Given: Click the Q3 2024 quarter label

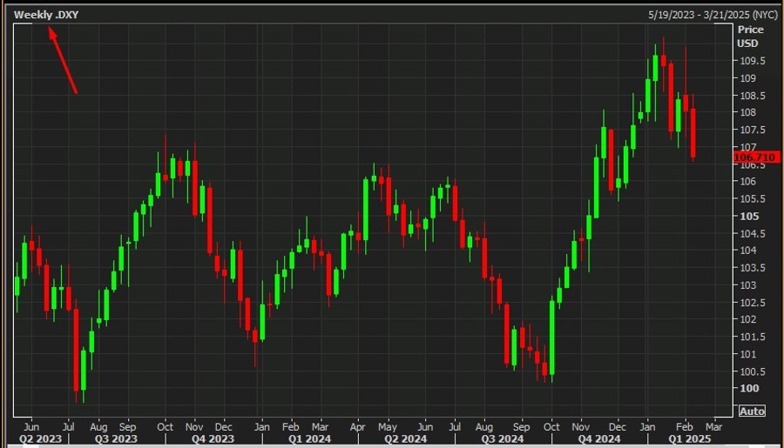Looking at the screenshot, I should click(503, 439).
